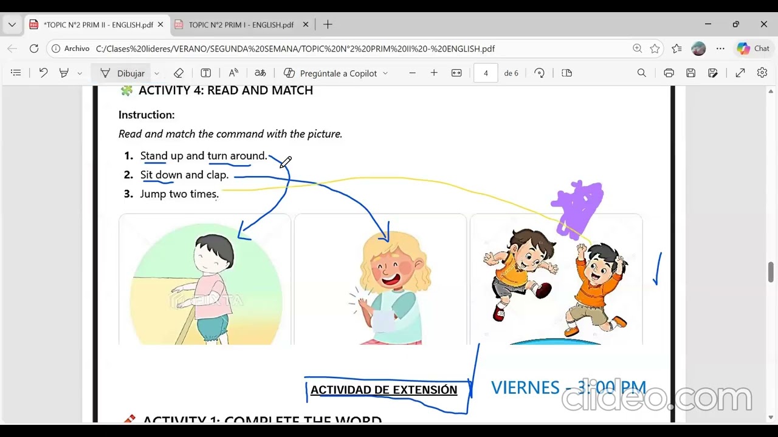This screenshot has width=778, height=437.
Task: Open the page view options
Action: 567,73
